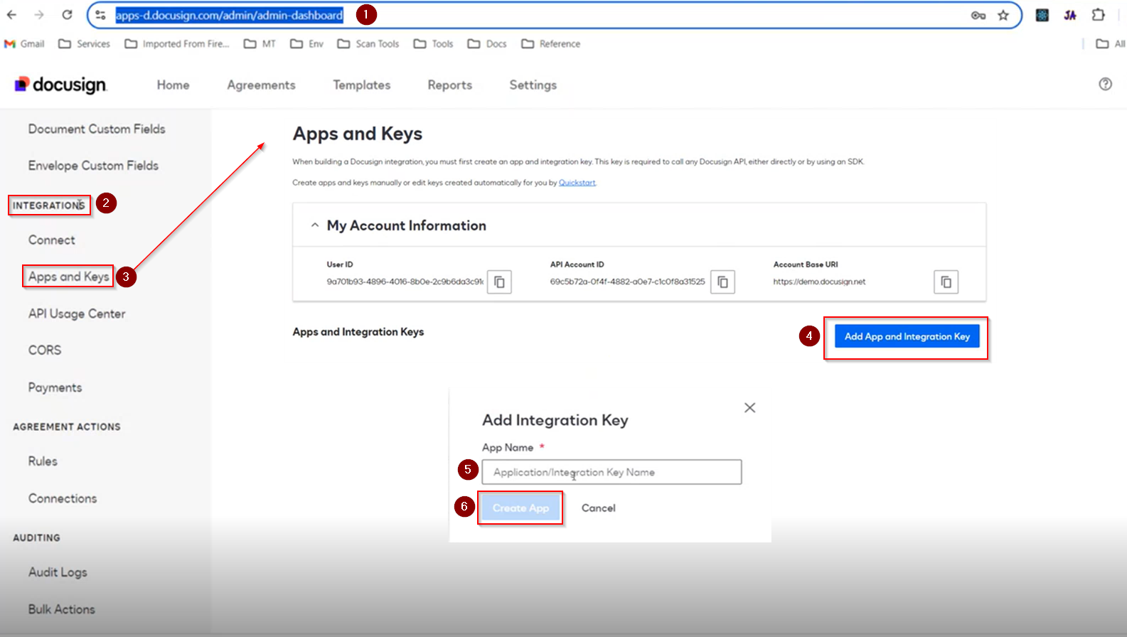Open site information icon in address bar

click(101, 15)
